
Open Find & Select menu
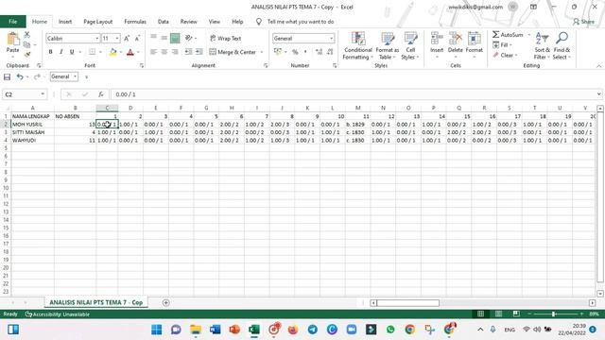click(x=562, y=46)
